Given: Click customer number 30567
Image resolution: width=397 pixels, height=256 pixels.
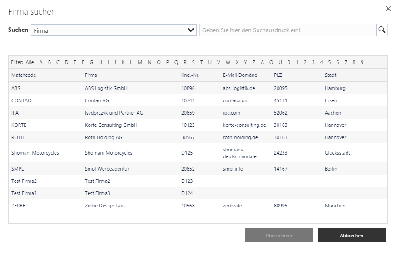Looking at the screenshot, I should [188, 137].
